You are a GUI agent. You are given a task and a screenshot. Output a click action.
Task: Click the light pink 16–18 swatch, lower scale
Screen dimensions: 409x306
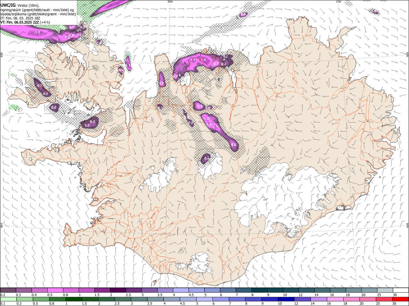point(335,299)
